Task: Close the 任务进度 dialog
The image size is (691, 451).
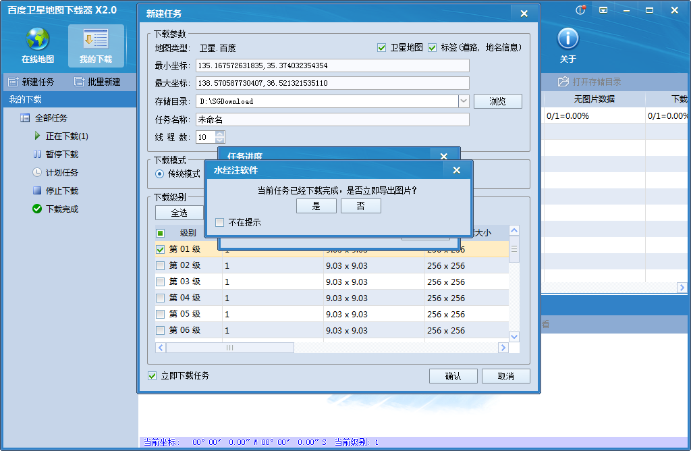Action: 444,156
